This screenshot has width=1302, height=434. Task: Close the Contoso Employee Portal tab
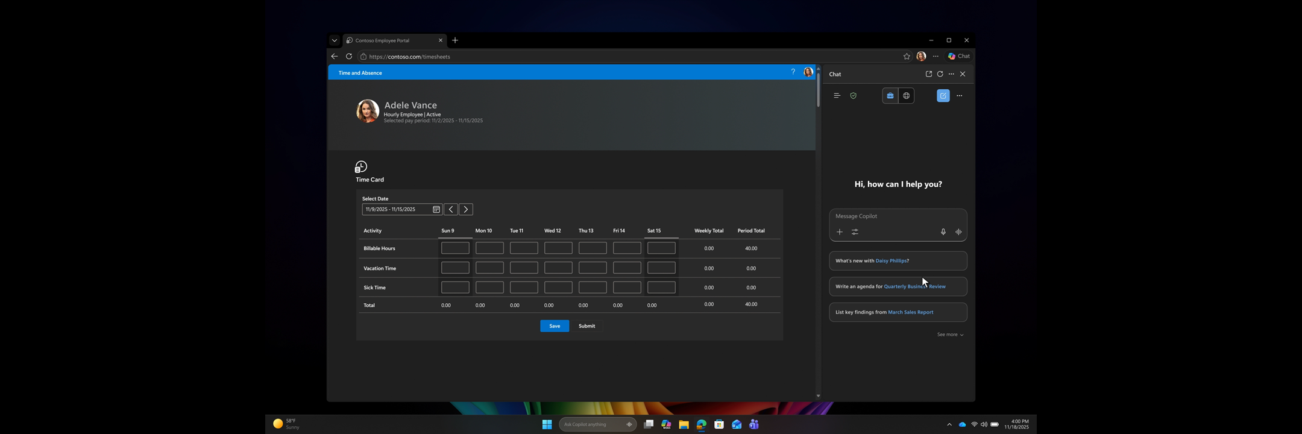point(440,40)
